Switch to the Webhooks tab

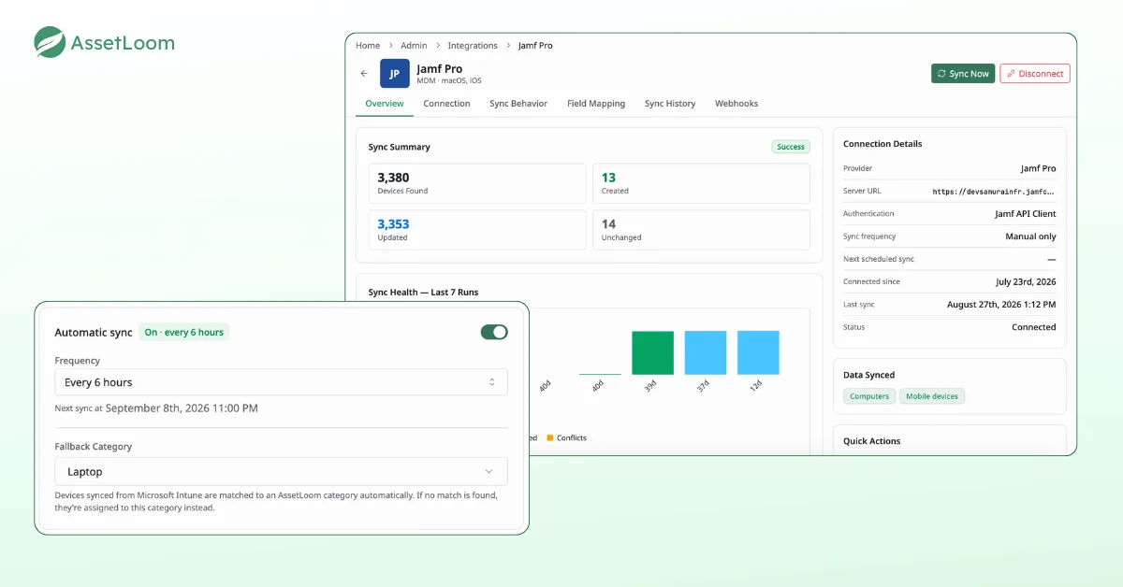[737, 104]
